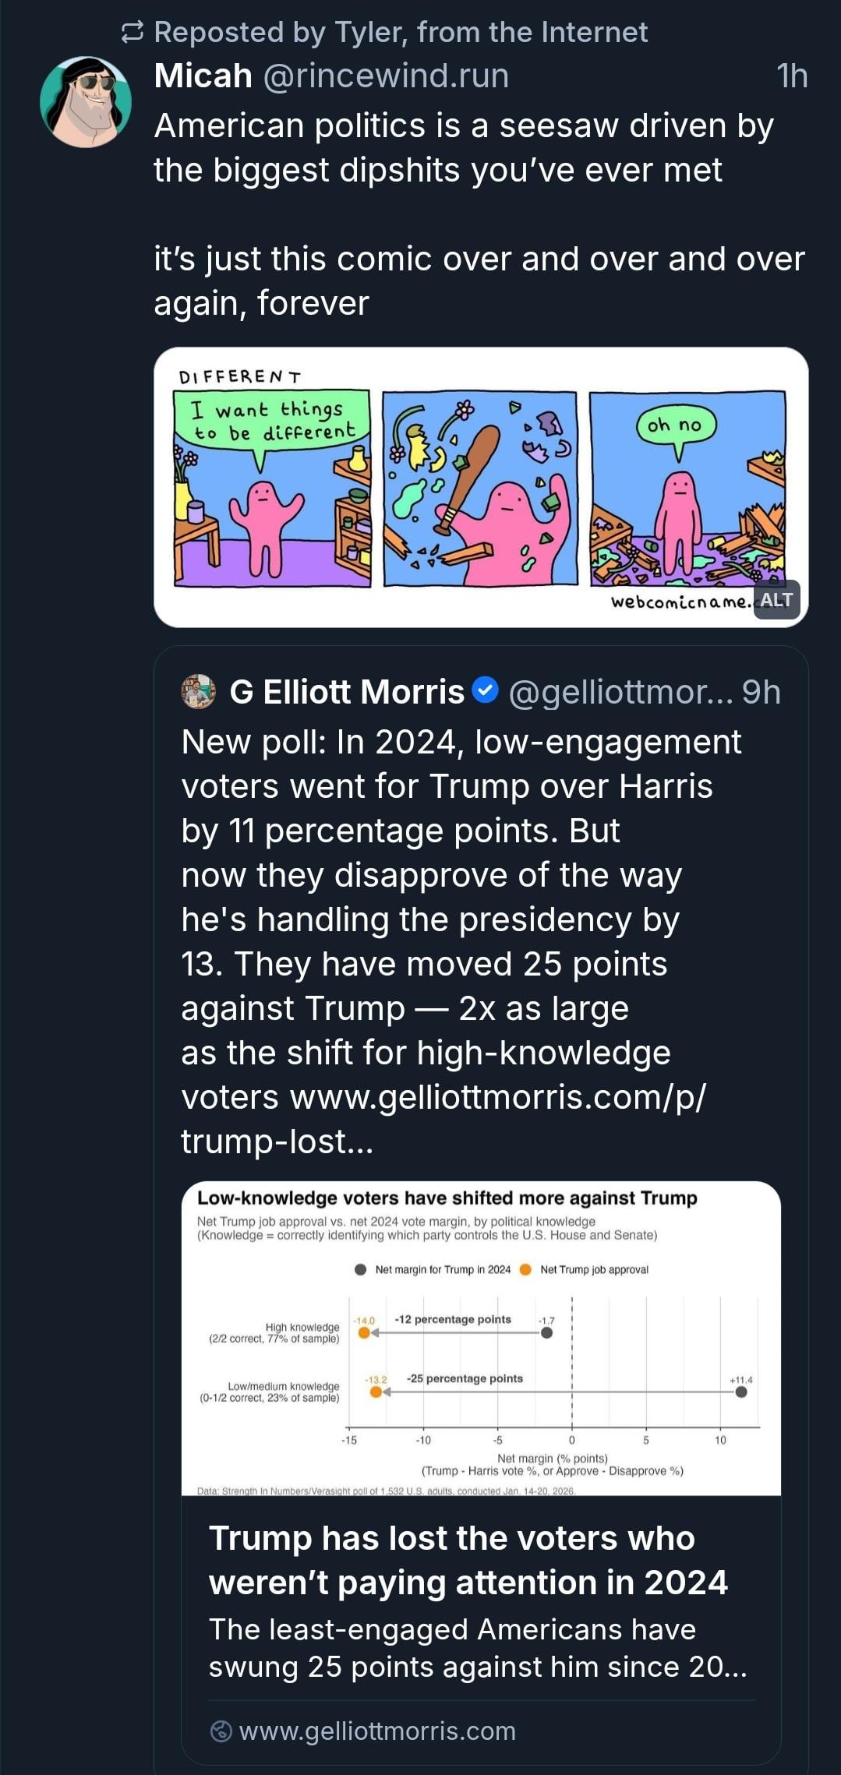
Task: Open the @rincewind.run handle
Action: point(387,76)
